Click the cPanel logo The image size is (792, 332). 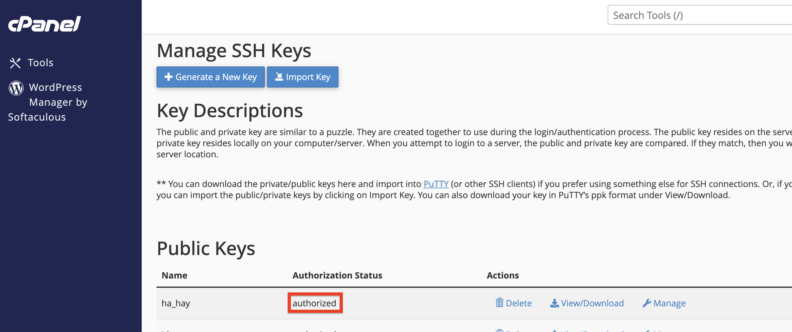pos(44,24)
